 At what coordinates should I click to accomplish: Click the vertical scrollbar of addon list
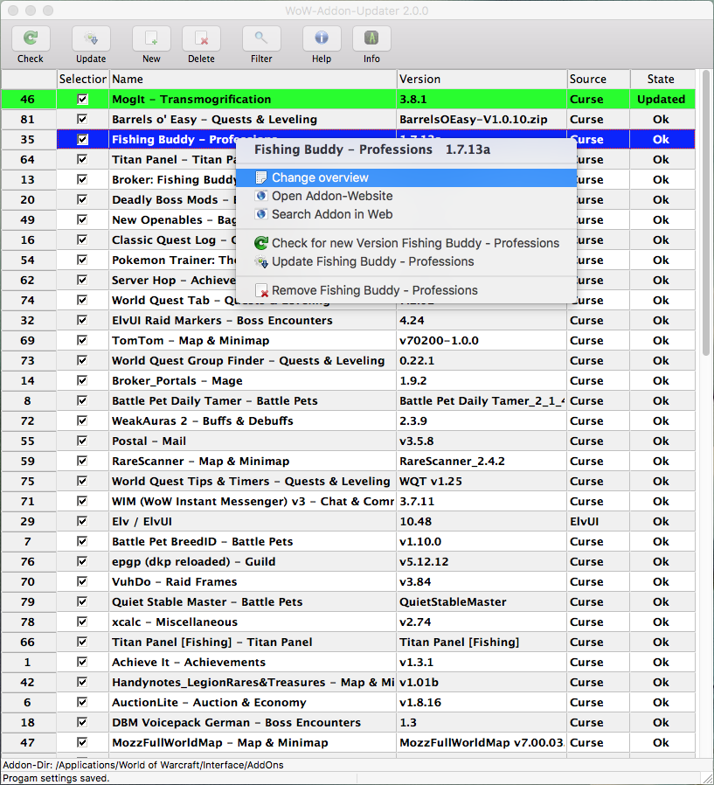(x=705, y=212)
